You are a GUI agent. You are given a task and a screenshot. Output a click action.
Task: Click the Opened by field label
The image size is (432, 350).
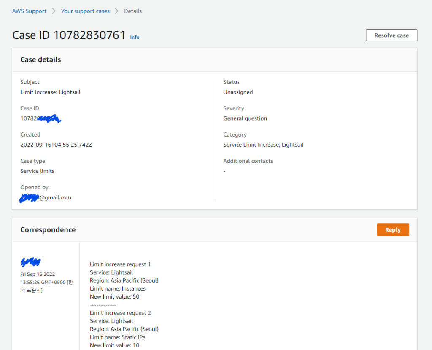34,187
